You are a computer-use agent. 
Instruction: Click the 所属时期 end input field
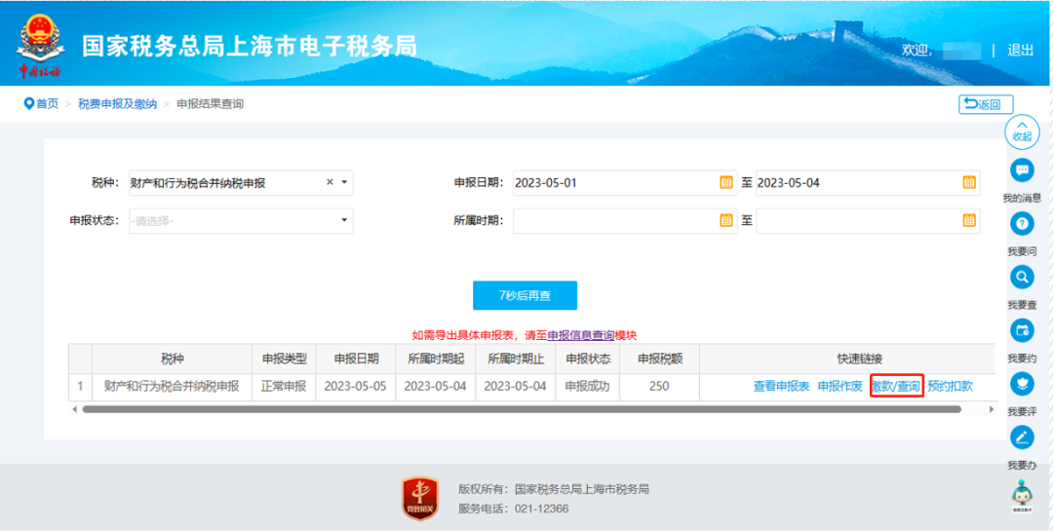tap(868, 220)
